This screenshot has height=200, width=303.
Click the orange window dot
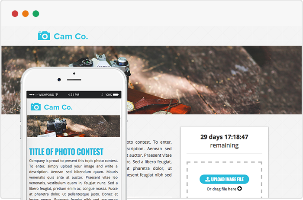[25, 14]
